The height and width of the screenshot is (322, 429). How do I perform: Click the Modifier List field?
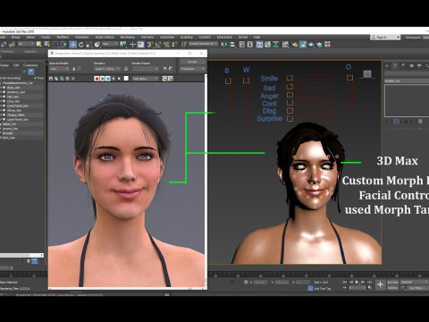(x=407, y=81)
